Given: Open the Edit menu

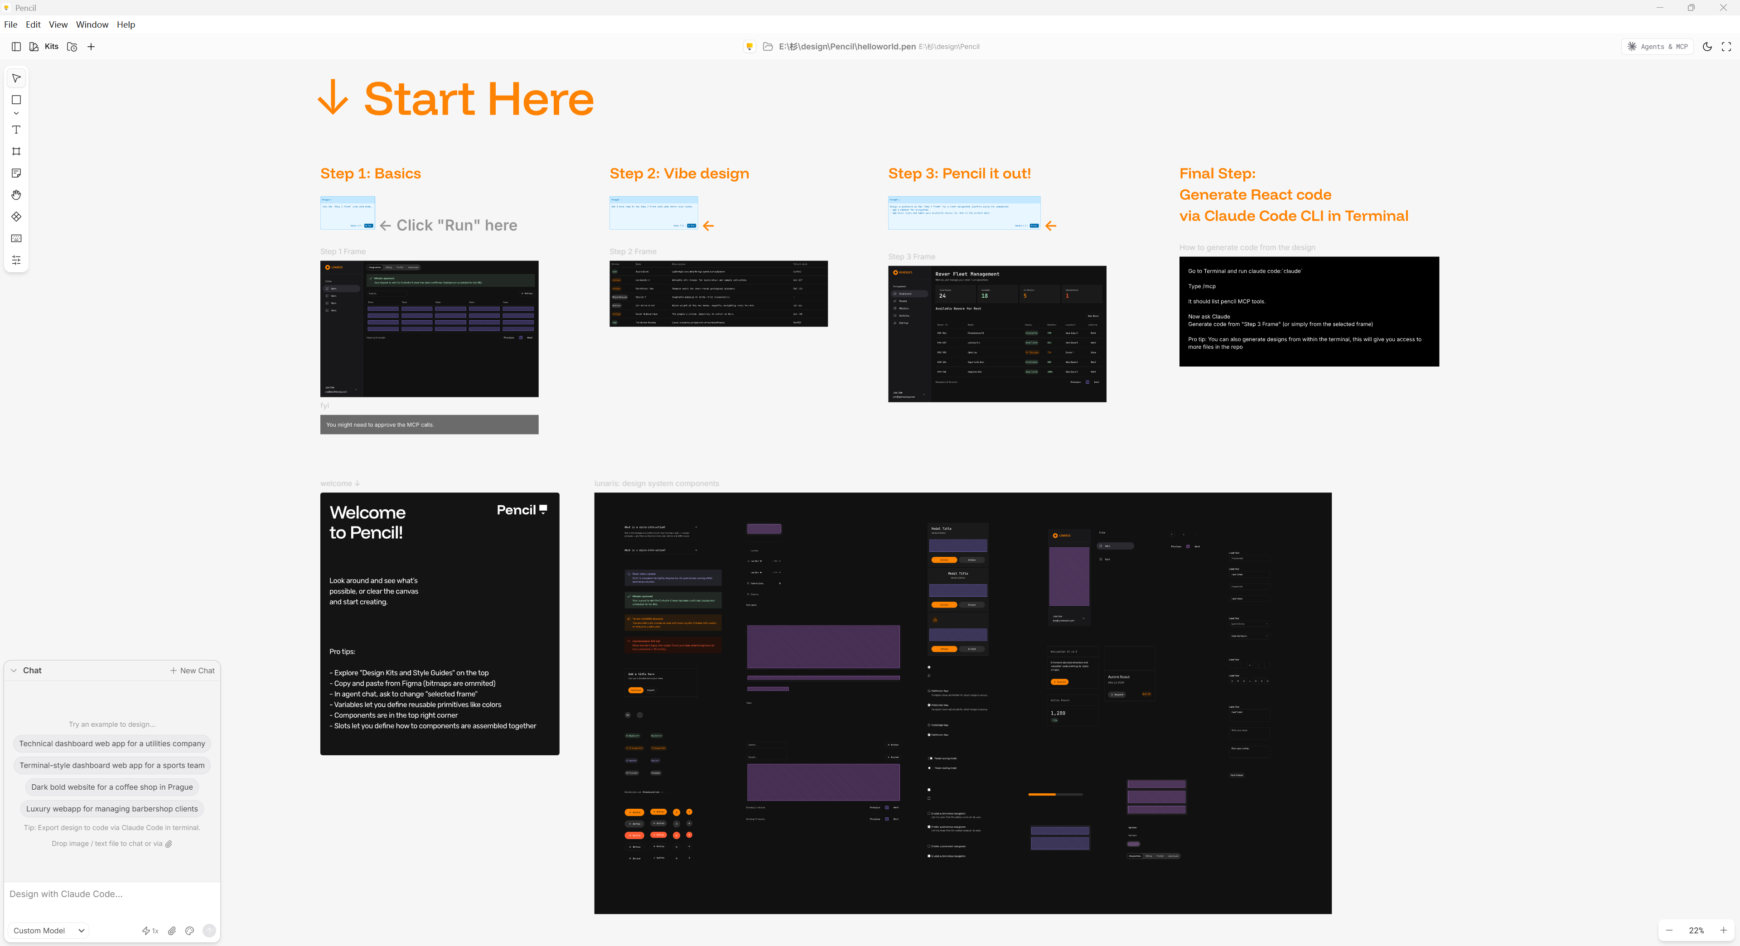Looking at the screenshot, I should pos(33,24).
